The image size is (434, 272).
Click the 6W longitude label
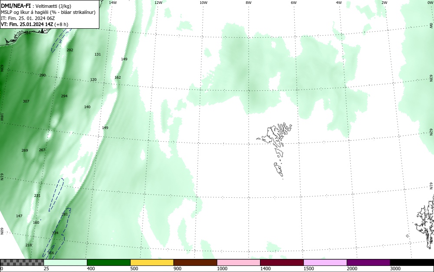pyautogui.click(x=294, y=3)
